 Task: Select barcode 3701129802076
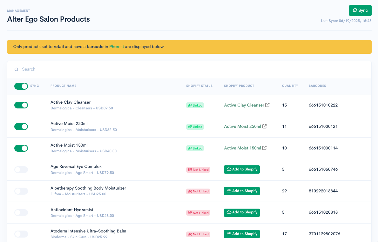tap(325, 234)
